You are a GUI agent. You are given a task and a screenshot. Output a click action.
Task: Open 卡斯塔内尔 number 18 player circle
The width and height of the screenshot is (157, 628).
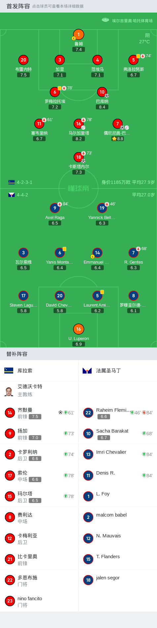[x=78, y=157]
